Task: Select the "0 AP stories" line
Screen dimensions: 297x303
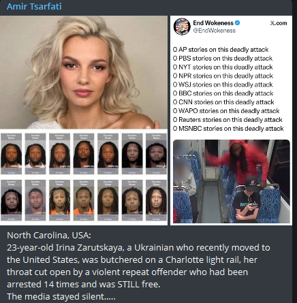Action: (x=221, y=50)
